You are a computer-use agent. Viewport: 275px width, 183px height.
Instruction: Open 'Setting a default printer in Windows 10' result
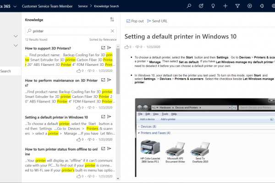56,117
